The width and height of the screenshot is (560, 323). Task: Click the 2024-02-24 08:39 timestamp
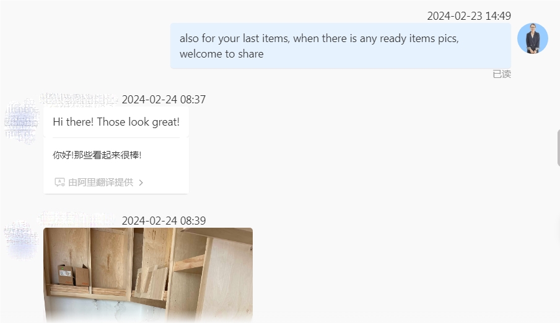point(164,221)
